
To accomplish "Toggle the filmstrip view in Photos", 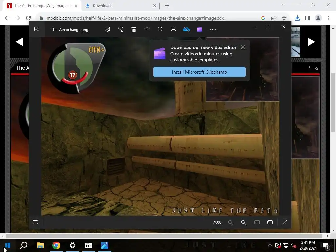I will pos(35,222).
